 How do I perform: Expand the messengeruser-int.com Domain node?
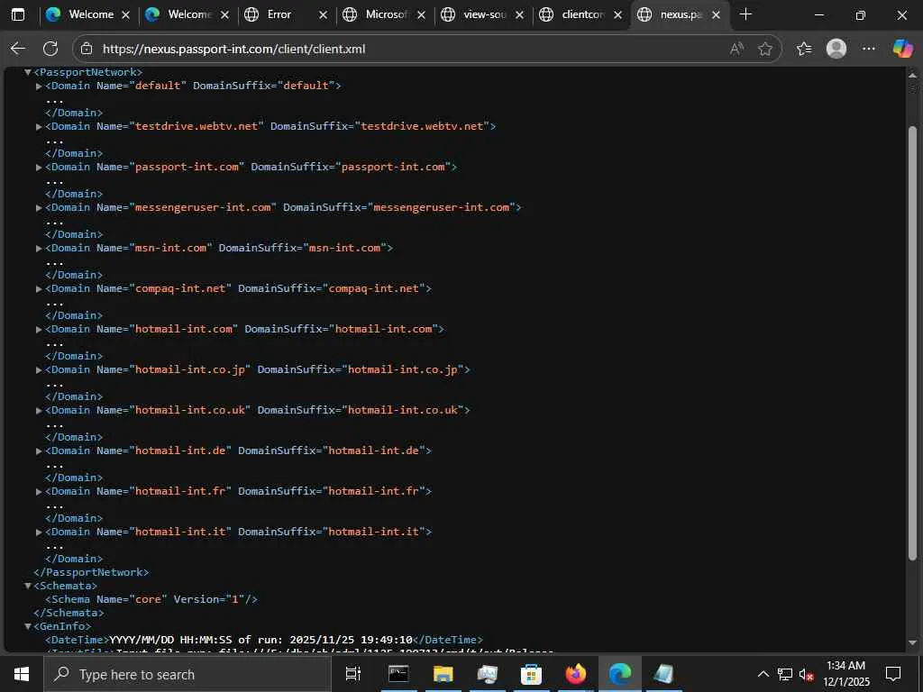tap(39, 208)
